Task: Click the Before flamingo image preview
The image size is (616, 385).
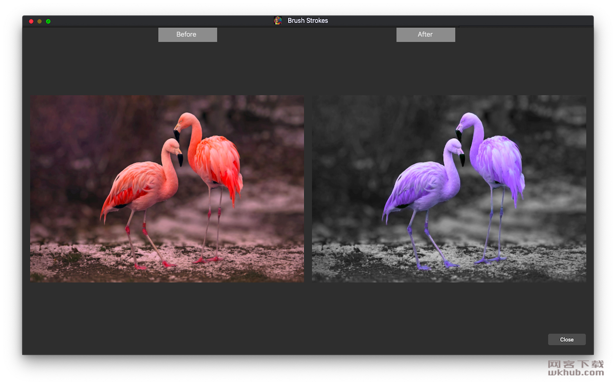Action: pos(167,189)
